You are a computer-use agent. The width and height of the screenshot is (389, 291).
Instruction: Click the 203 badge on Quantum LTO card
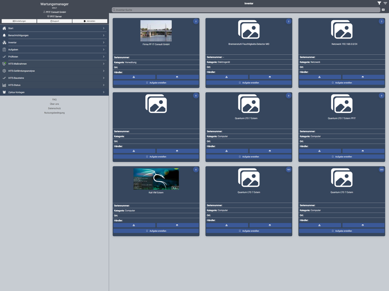point(382,170)
